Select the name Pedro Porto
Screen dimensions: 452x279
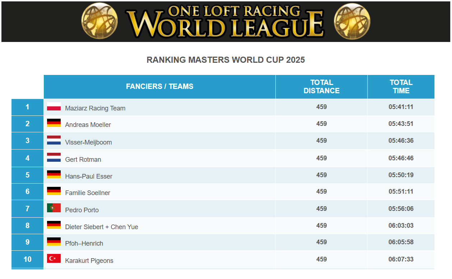pos(82,210)
